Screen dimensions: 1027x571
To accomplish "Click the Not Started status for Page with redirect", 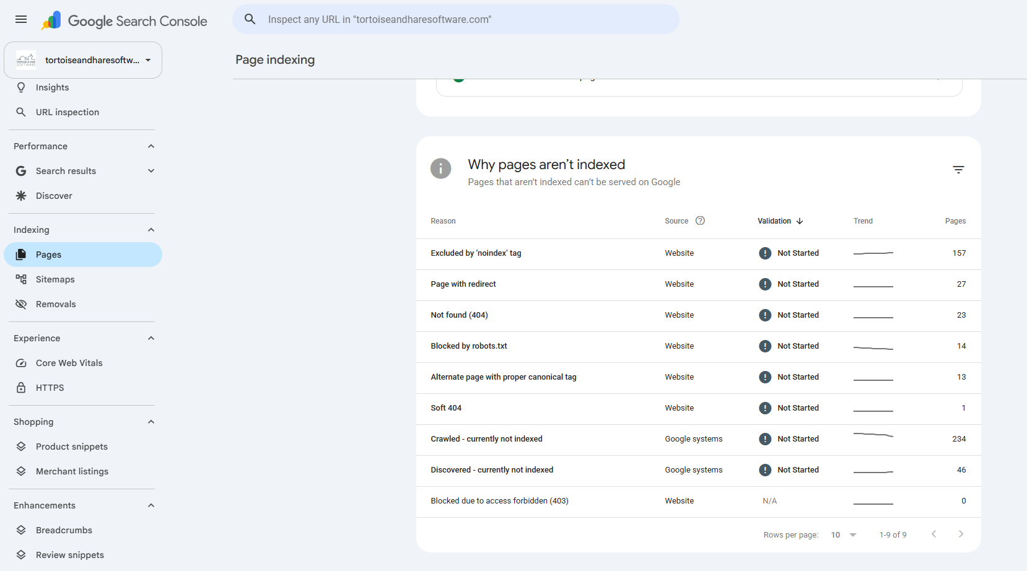I will click(x=798, y=284).
